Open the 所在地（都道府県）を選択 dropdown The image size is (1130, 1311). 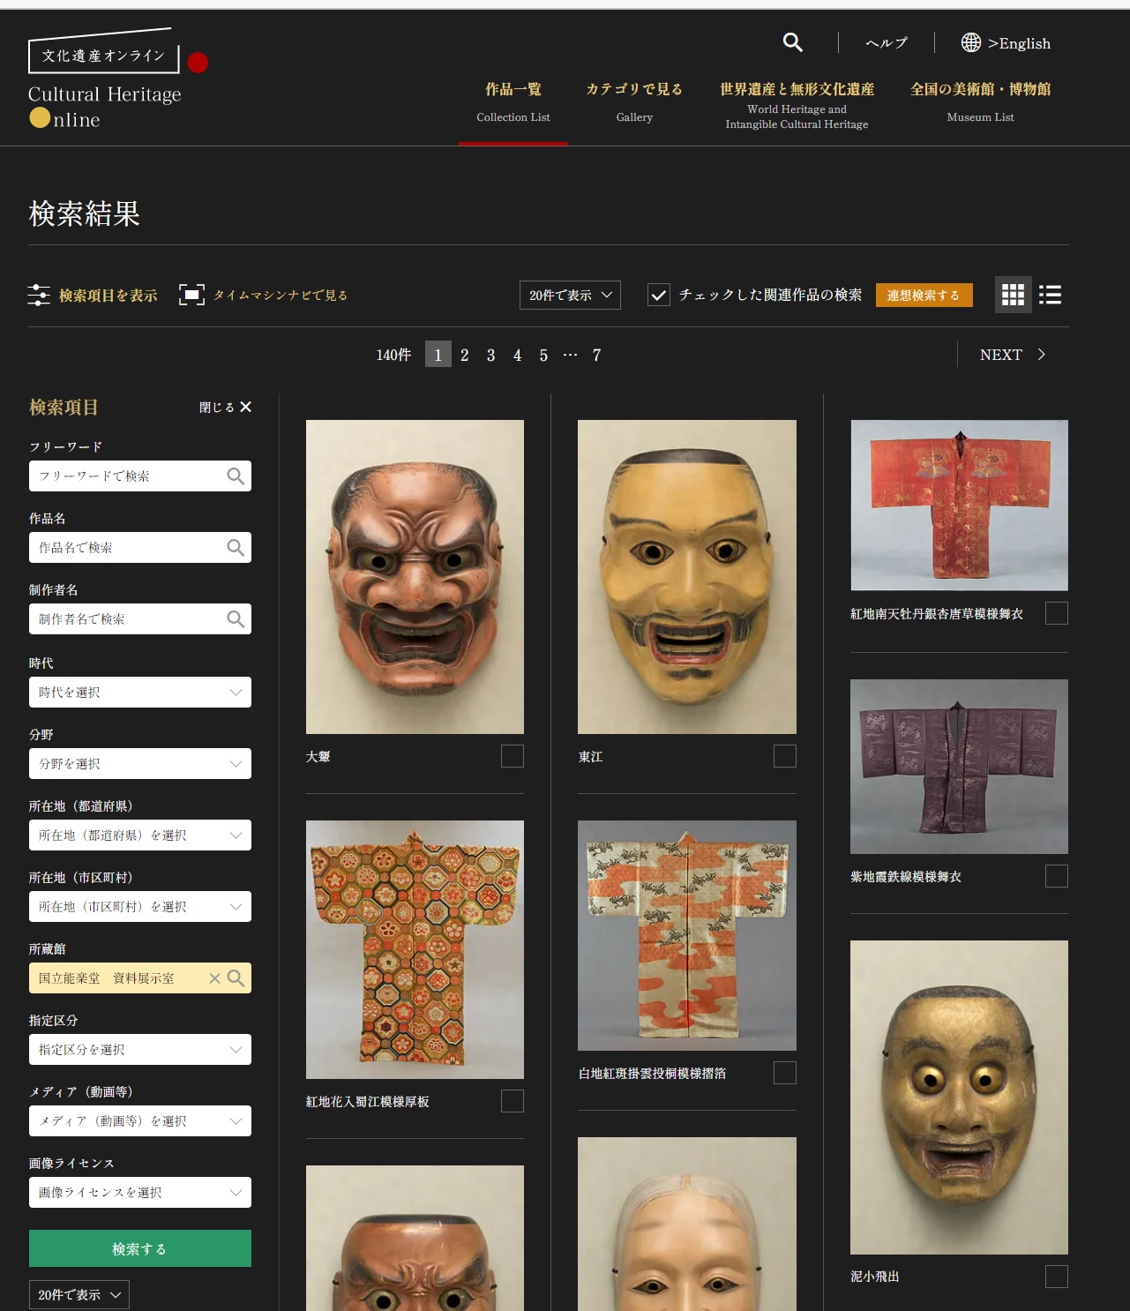[x=140, y=835]
